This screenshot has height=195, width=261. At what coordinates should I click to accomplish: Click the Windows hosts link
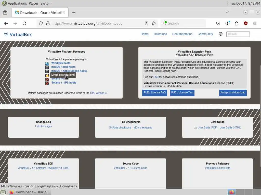(x=61, y=63)
